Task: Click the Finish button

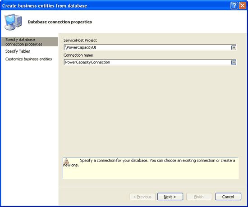Action: tap(199, 197)
